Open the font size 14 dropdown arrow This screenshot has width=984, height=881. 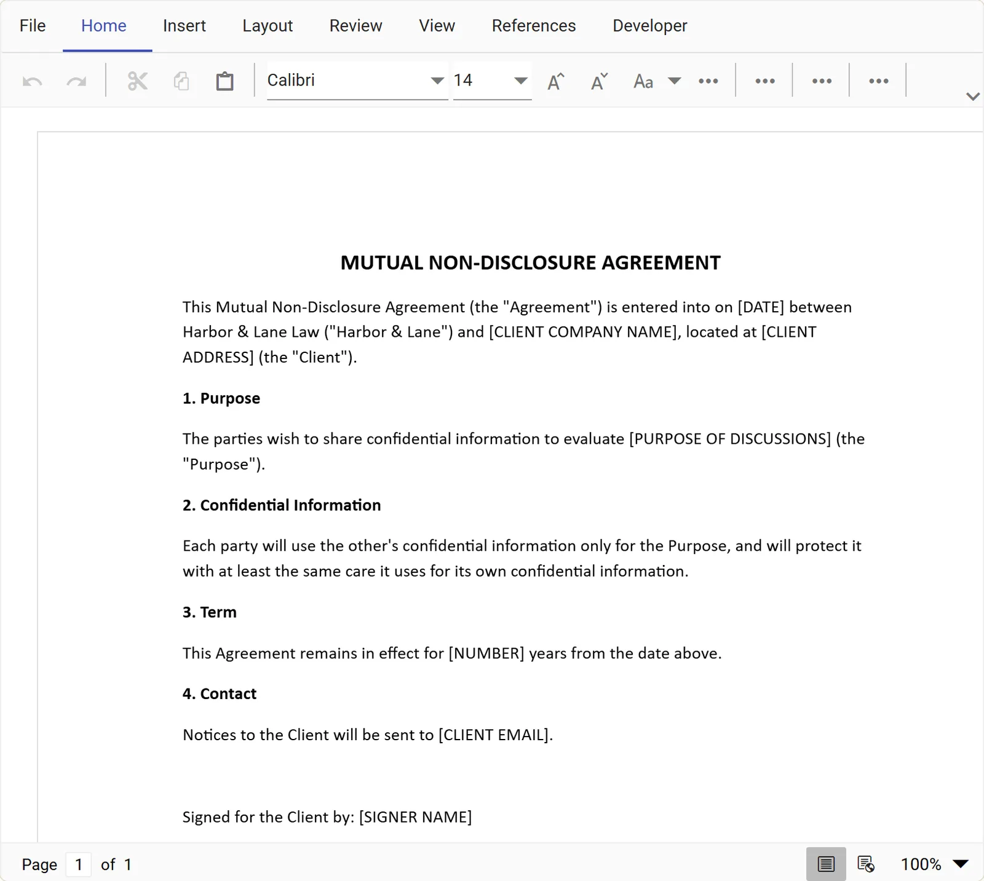tap(521, 81)
